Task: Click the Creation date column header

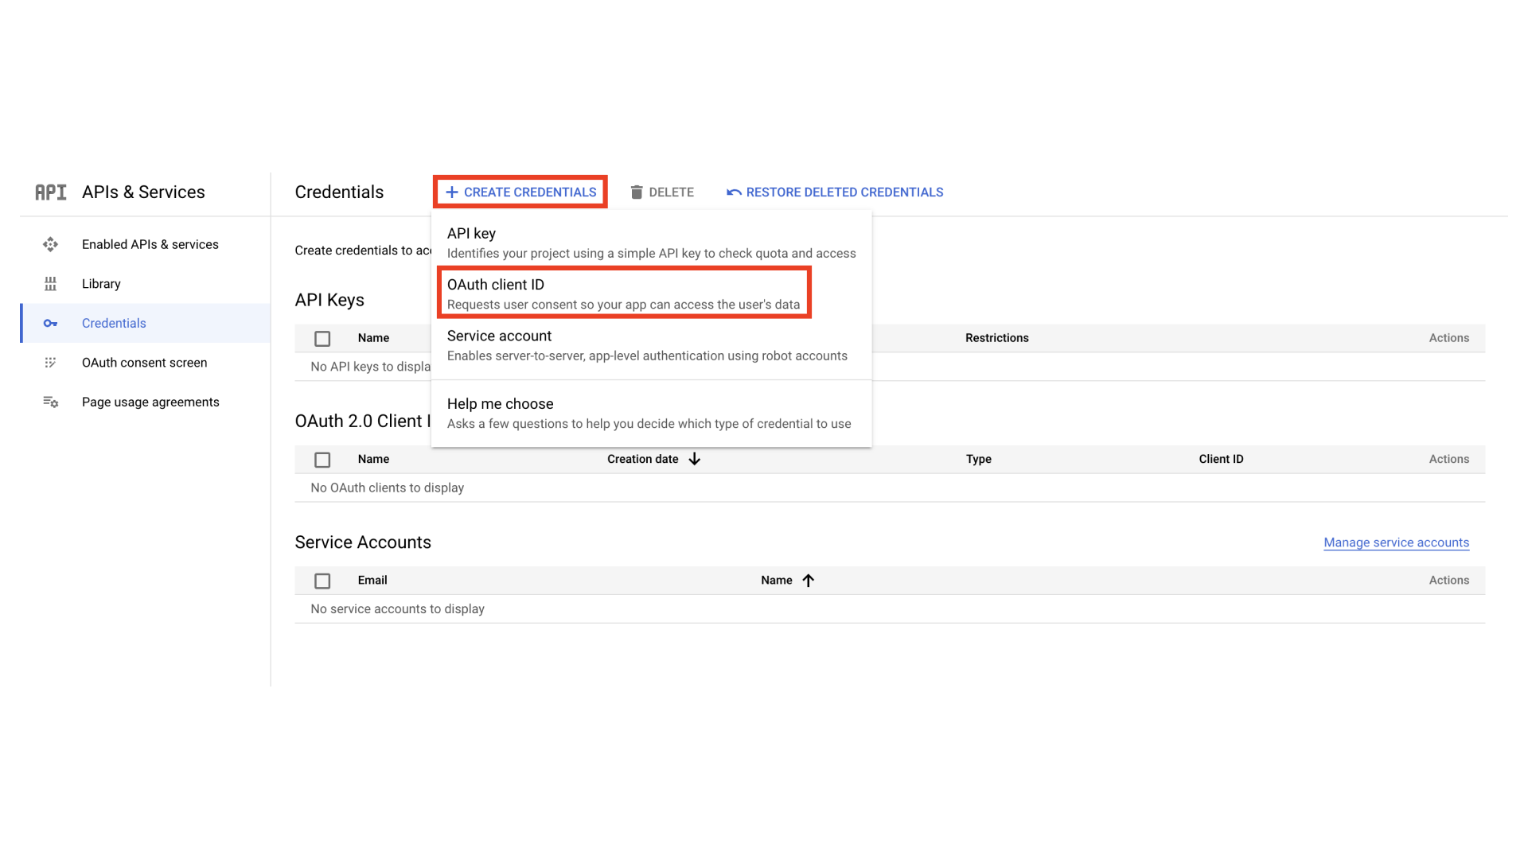Action: 642,459
